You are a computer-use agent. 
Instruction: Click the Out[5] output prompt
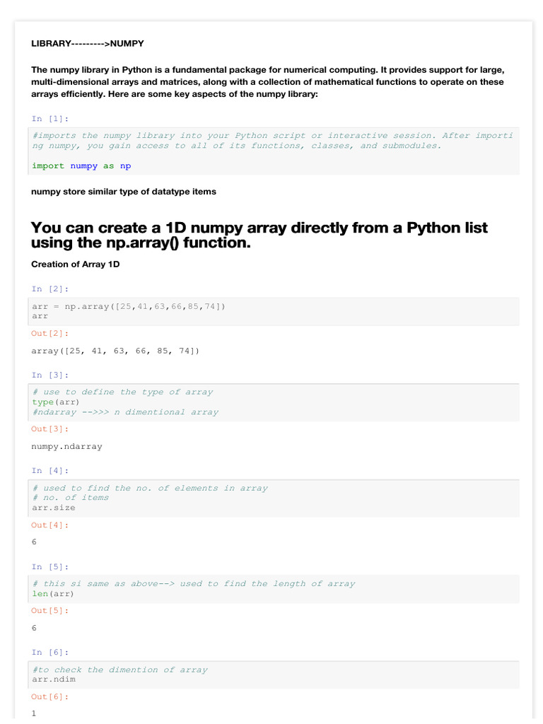point(50,611)
